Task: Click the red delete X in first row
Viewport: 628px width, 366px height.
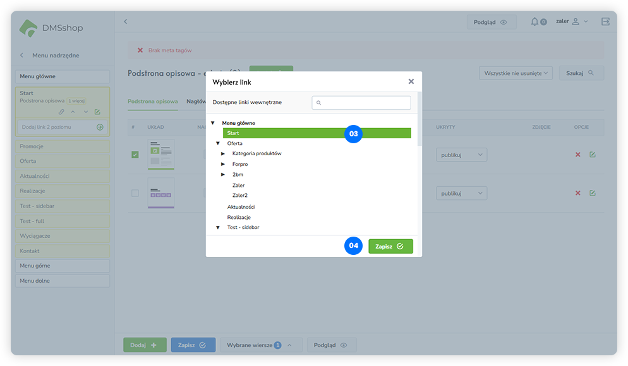Action: pyautogui.click(x=577, y=155)
